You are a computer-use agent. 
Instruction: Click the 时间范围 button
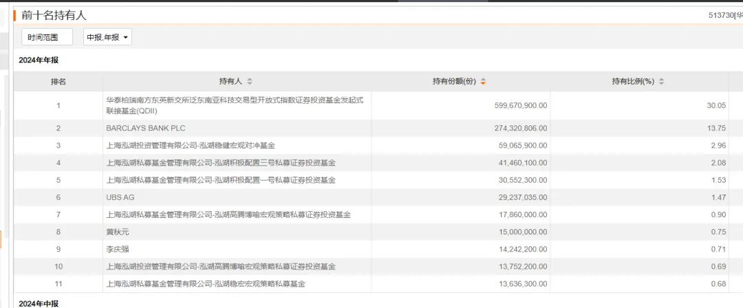point(47,37)
